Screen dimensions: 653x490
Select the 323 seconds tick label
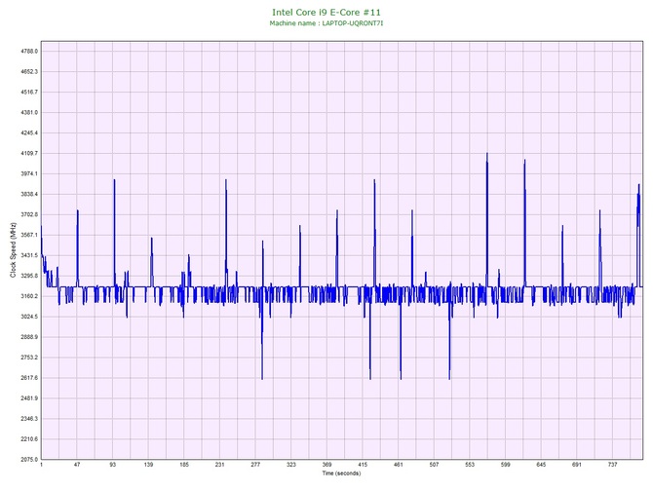point(291,465)
